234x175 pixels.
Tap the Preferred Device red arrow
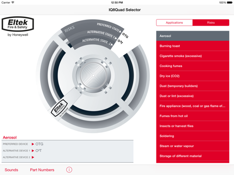33,144
